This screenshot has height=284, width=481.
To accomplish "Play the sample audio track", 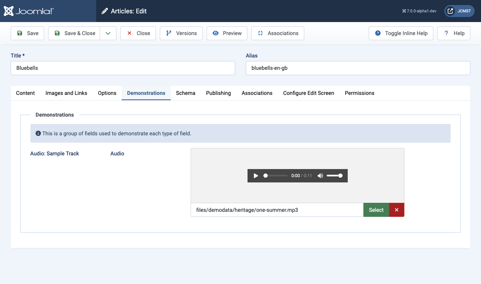I will coord(256,176).
